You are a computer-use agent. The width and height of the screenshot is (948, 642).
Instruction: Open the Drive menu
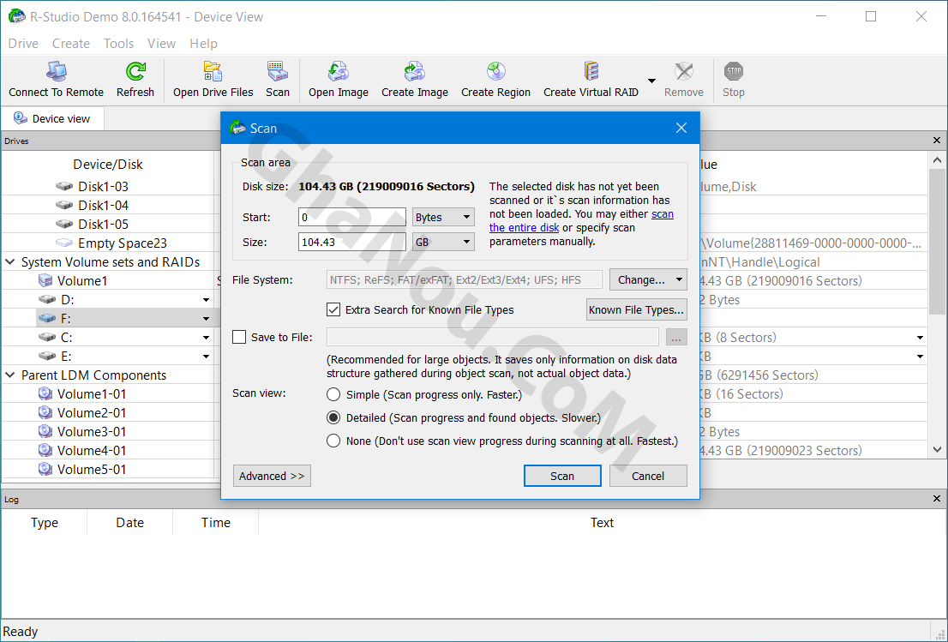click(x=24, y=44)
